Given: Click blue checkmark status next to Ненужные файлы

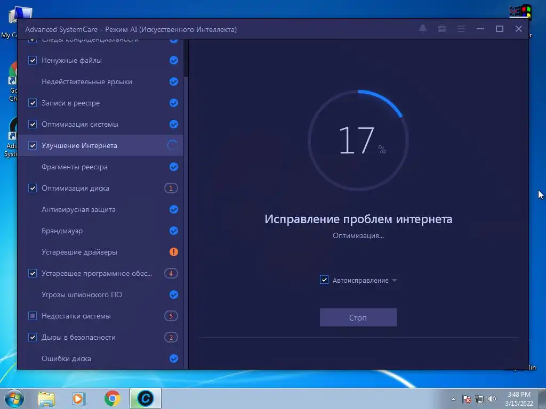Looking at the screenshot, I should coord(174,60).
